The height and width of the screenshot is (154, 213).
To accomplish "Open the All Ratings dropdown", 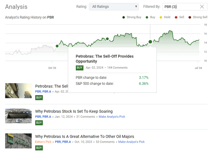I will point(114,7).
